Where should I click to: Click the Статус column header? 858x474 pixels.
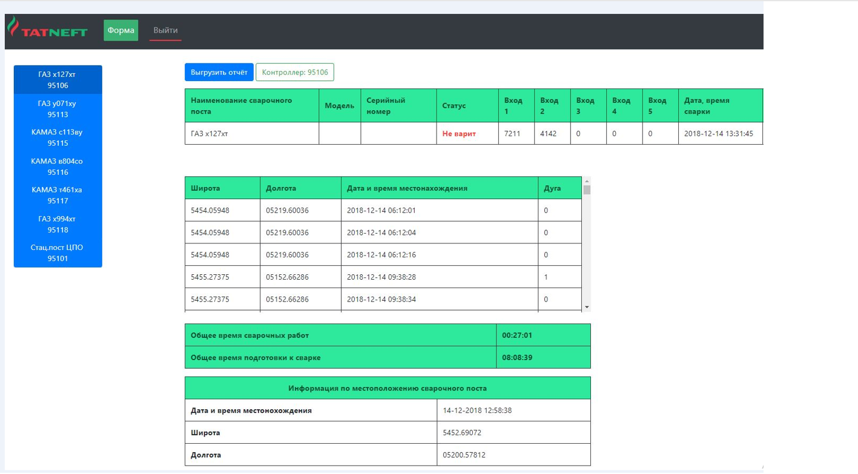click(467, 106)
